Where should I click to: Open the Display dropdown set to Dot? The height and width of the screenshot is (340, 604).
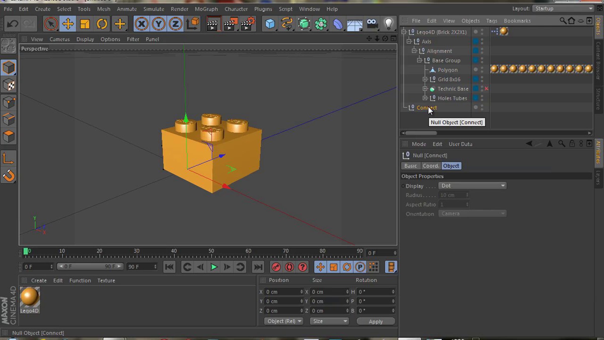pyautogui.click(x=472, y=186)
